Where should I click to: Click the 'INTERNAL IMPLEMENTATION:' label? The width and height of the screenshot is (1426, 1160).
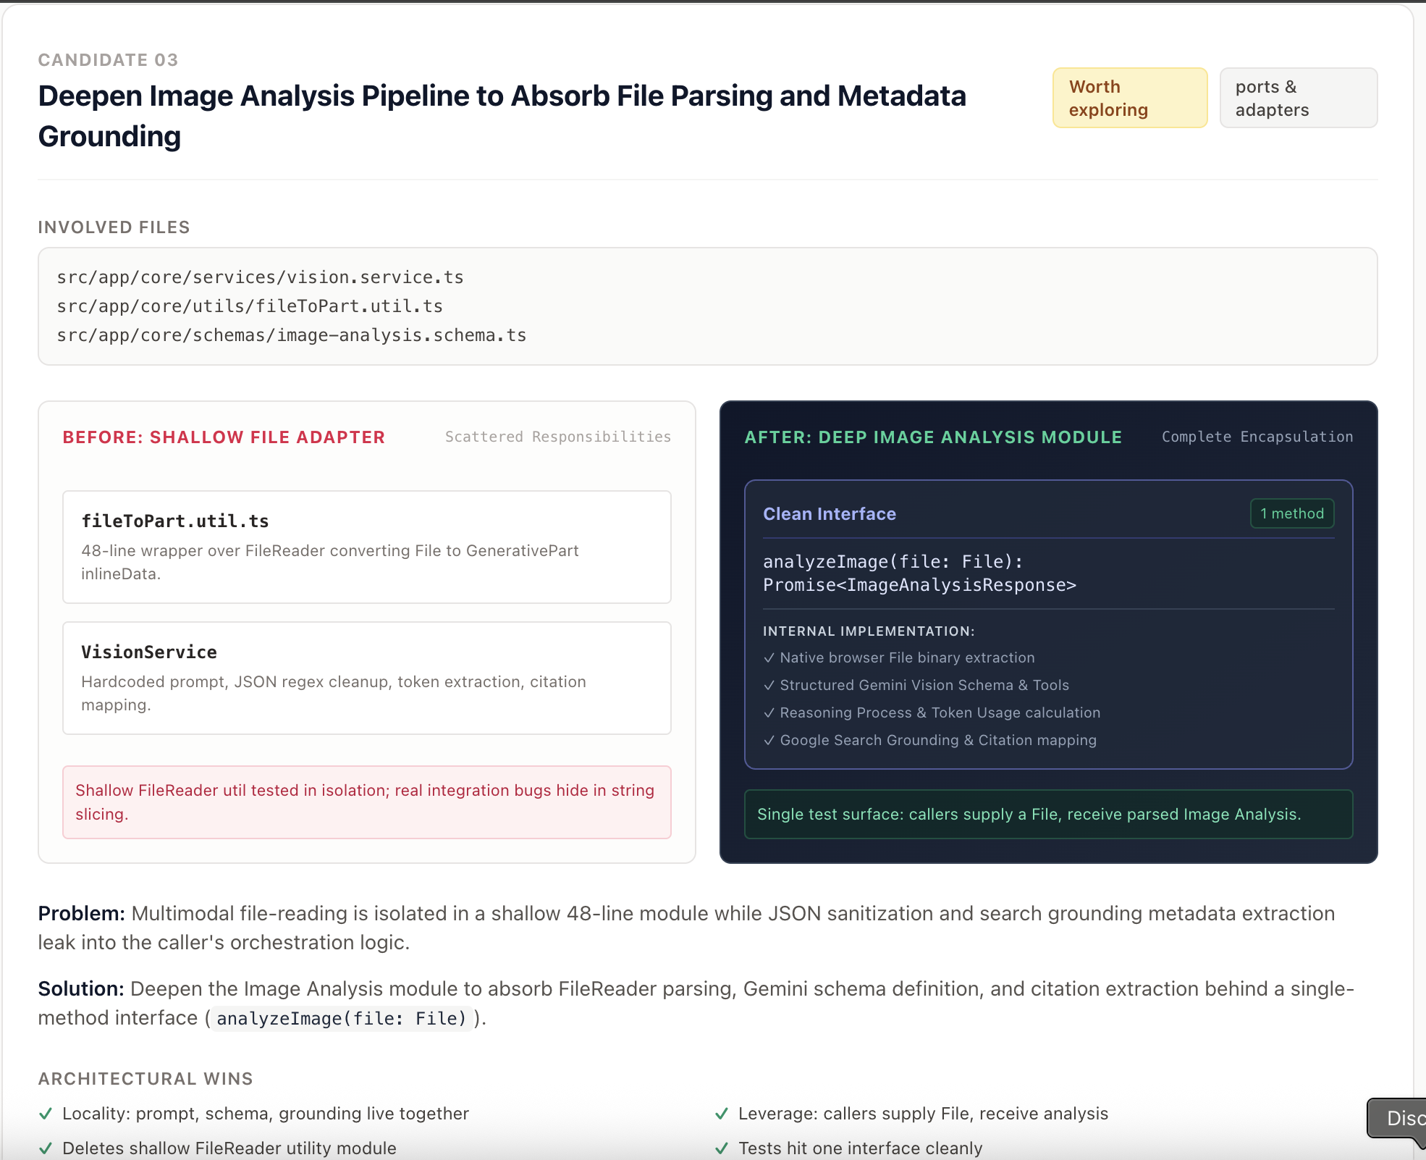[x=869, y=631]
